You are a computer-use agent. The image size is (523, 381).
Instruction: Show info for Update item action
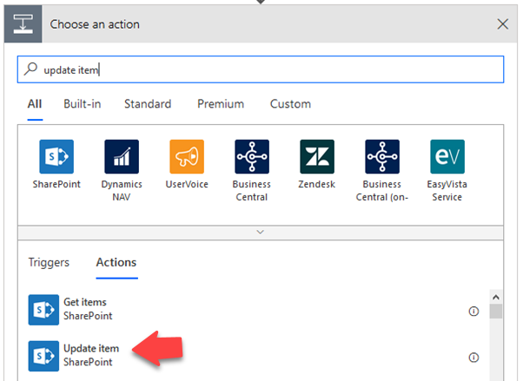473,358
